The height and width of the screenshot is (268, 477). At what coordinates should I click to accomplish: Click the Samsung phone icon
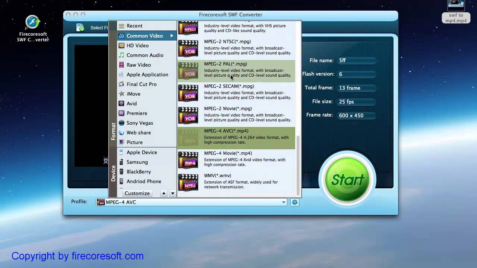tap(121, 162)
